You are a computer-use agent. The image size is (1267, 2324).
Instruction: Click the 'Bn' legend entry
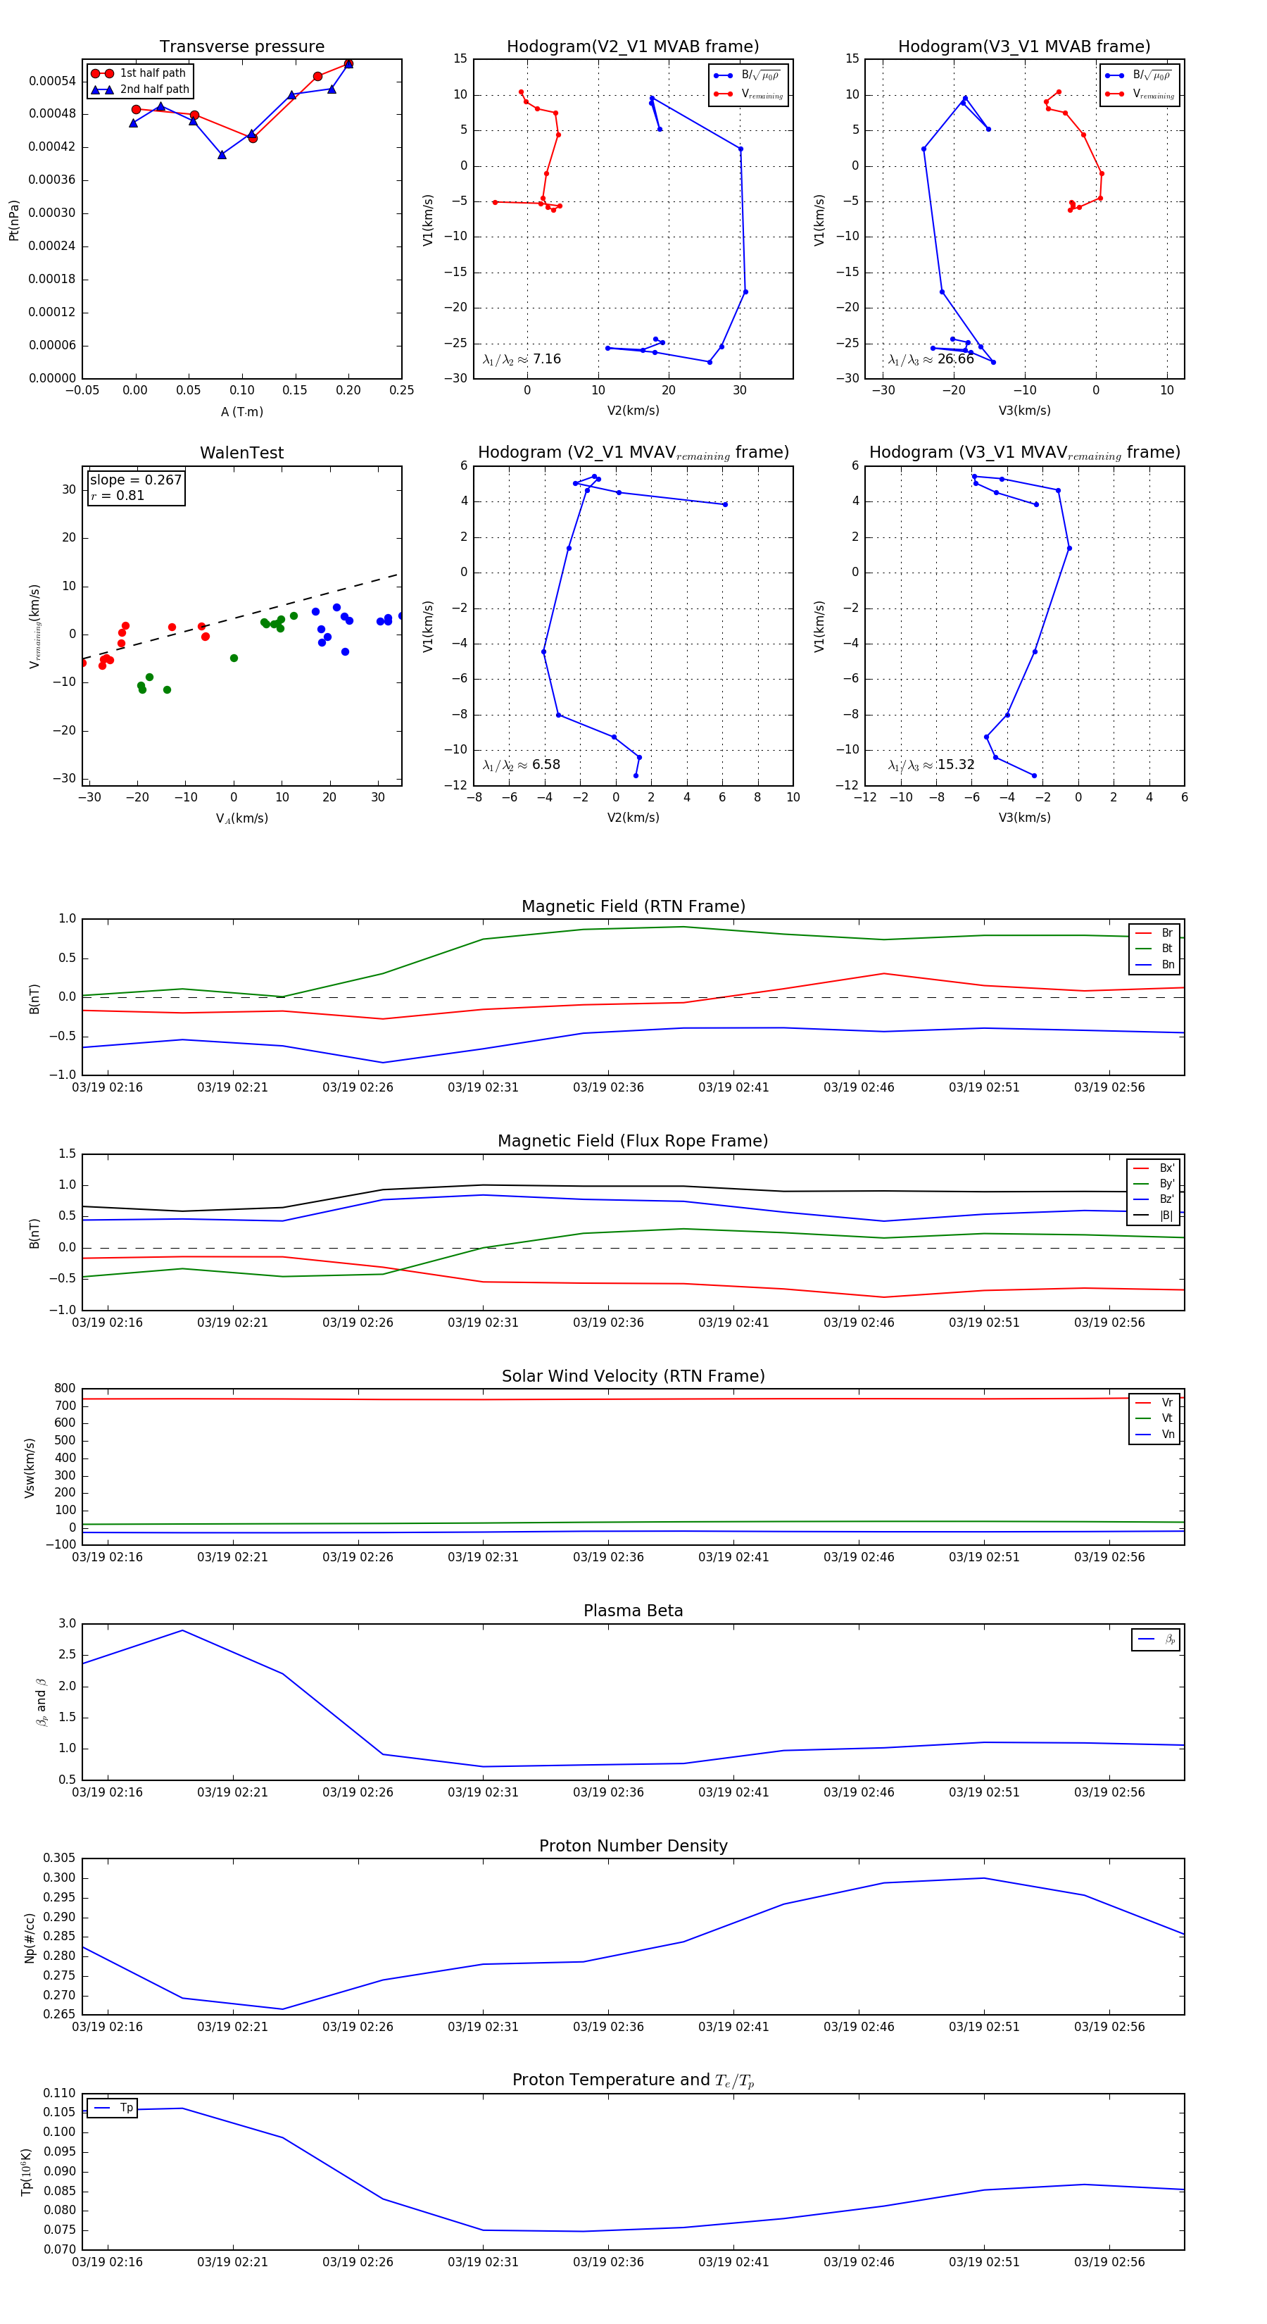pos(1154,966)
